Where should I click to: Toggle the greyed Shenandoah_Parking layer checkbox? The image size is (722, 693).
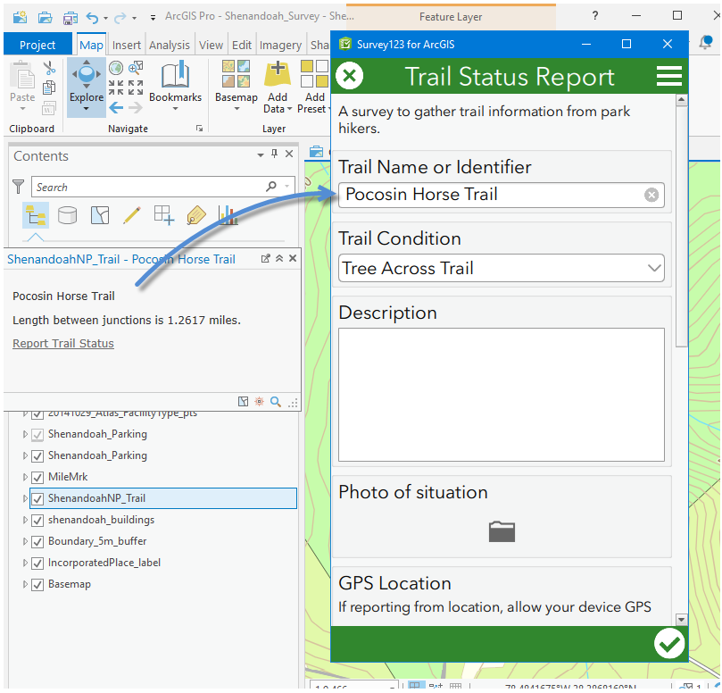click(x=37, y=435)
